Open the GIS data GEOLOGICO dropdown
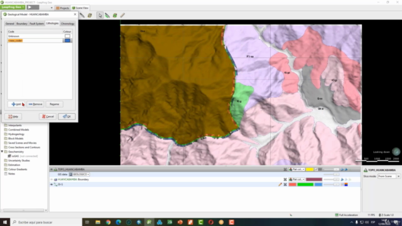Screen dimensions: 402x226 tap(79, 175)
